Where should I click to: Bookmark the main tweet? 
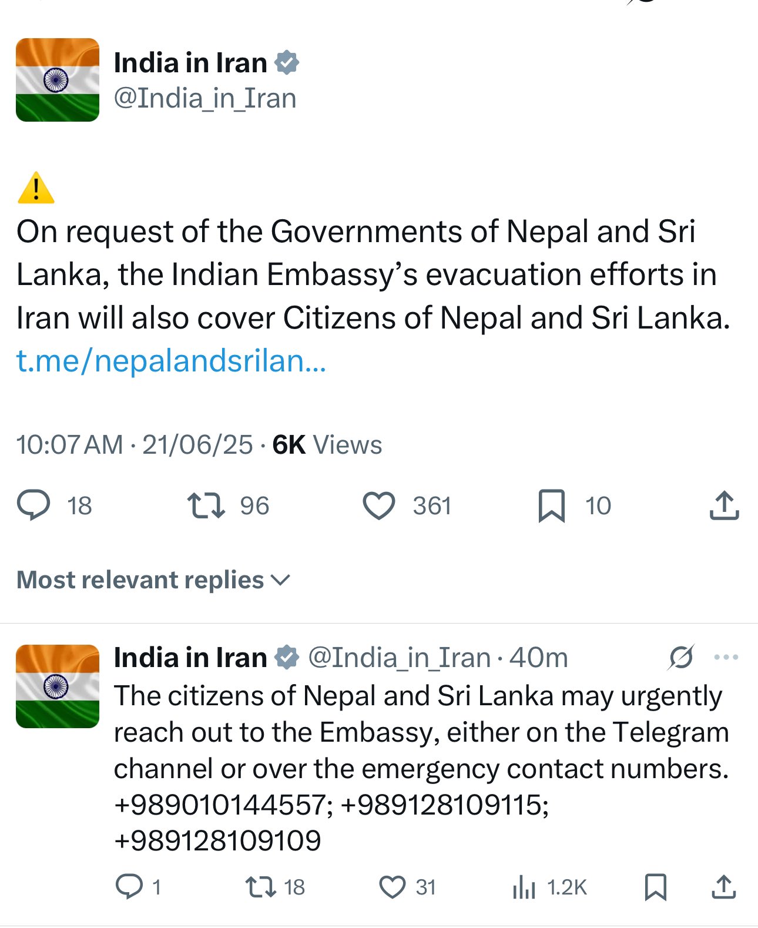551,505
